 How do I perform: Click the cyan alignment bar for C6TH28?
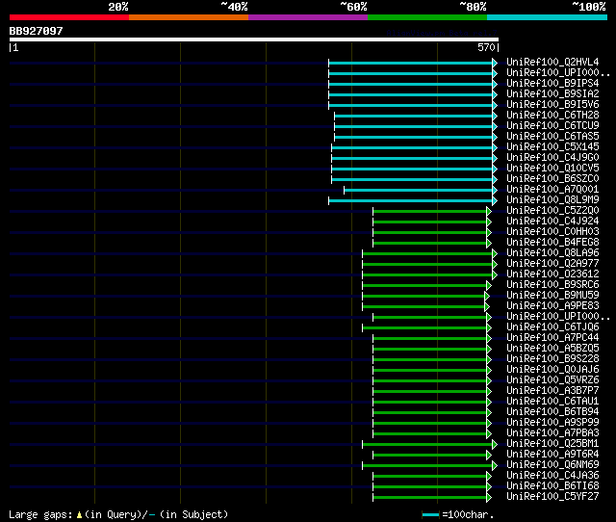click(x=413, y=116)
